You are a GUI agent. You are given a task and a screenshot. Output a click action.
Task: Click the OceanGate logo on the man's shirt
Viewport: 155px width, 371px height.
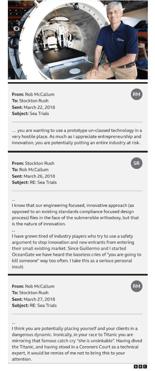120,39
